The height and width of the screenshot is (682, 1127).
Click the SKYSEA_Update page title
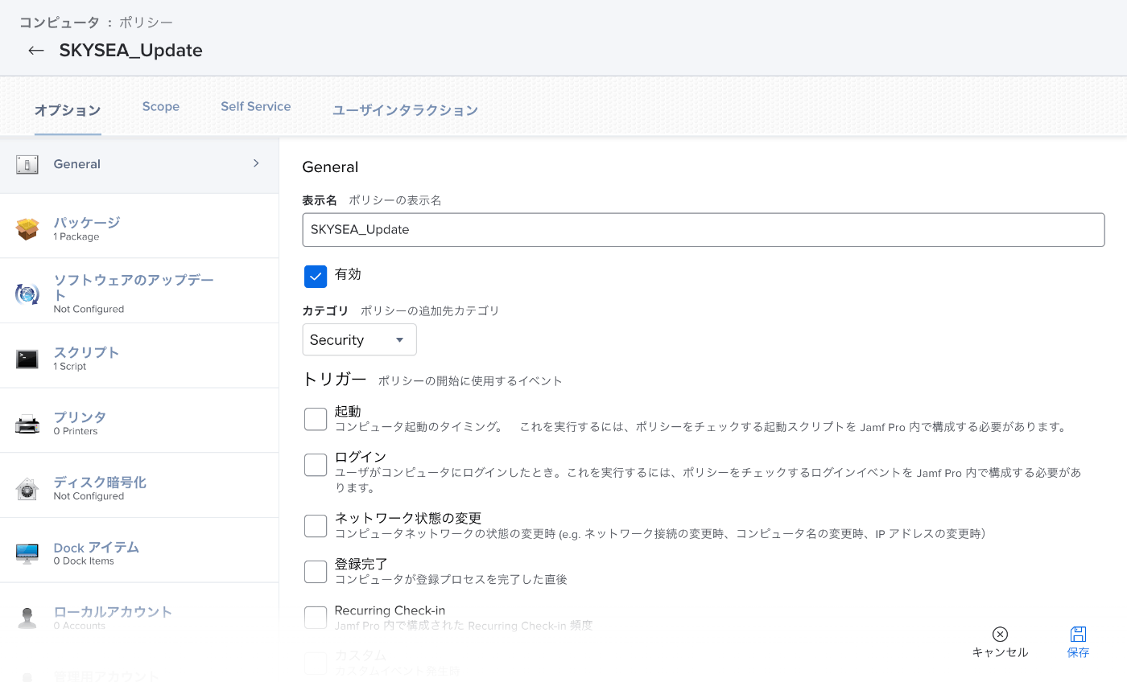130,51
